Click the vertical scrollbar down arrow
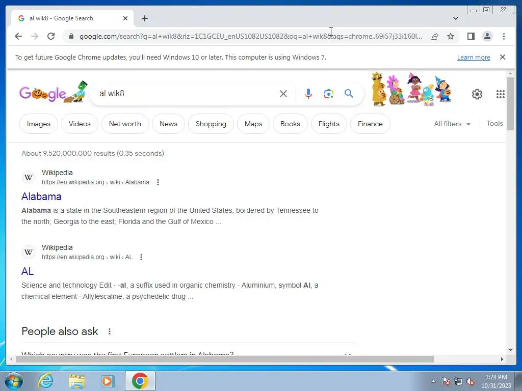Screen dimensions: 522x391 click(x=511, y=350)
